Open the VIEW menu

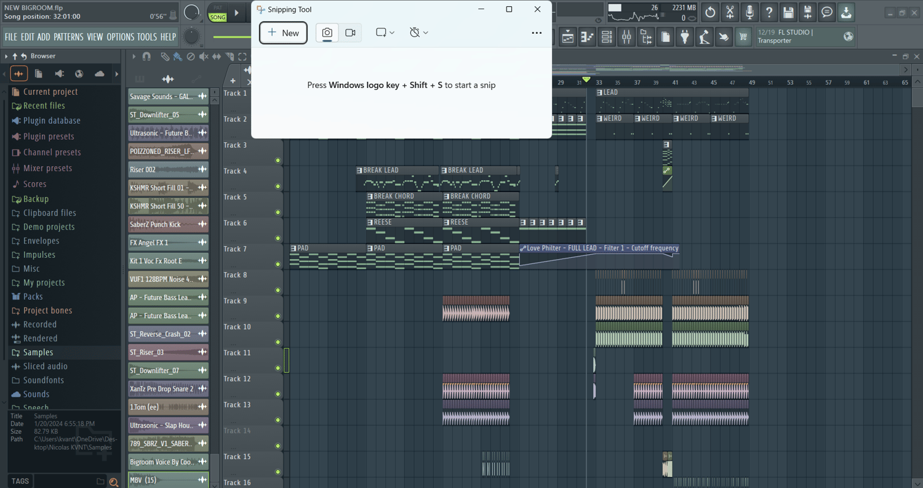coord(95,37)
